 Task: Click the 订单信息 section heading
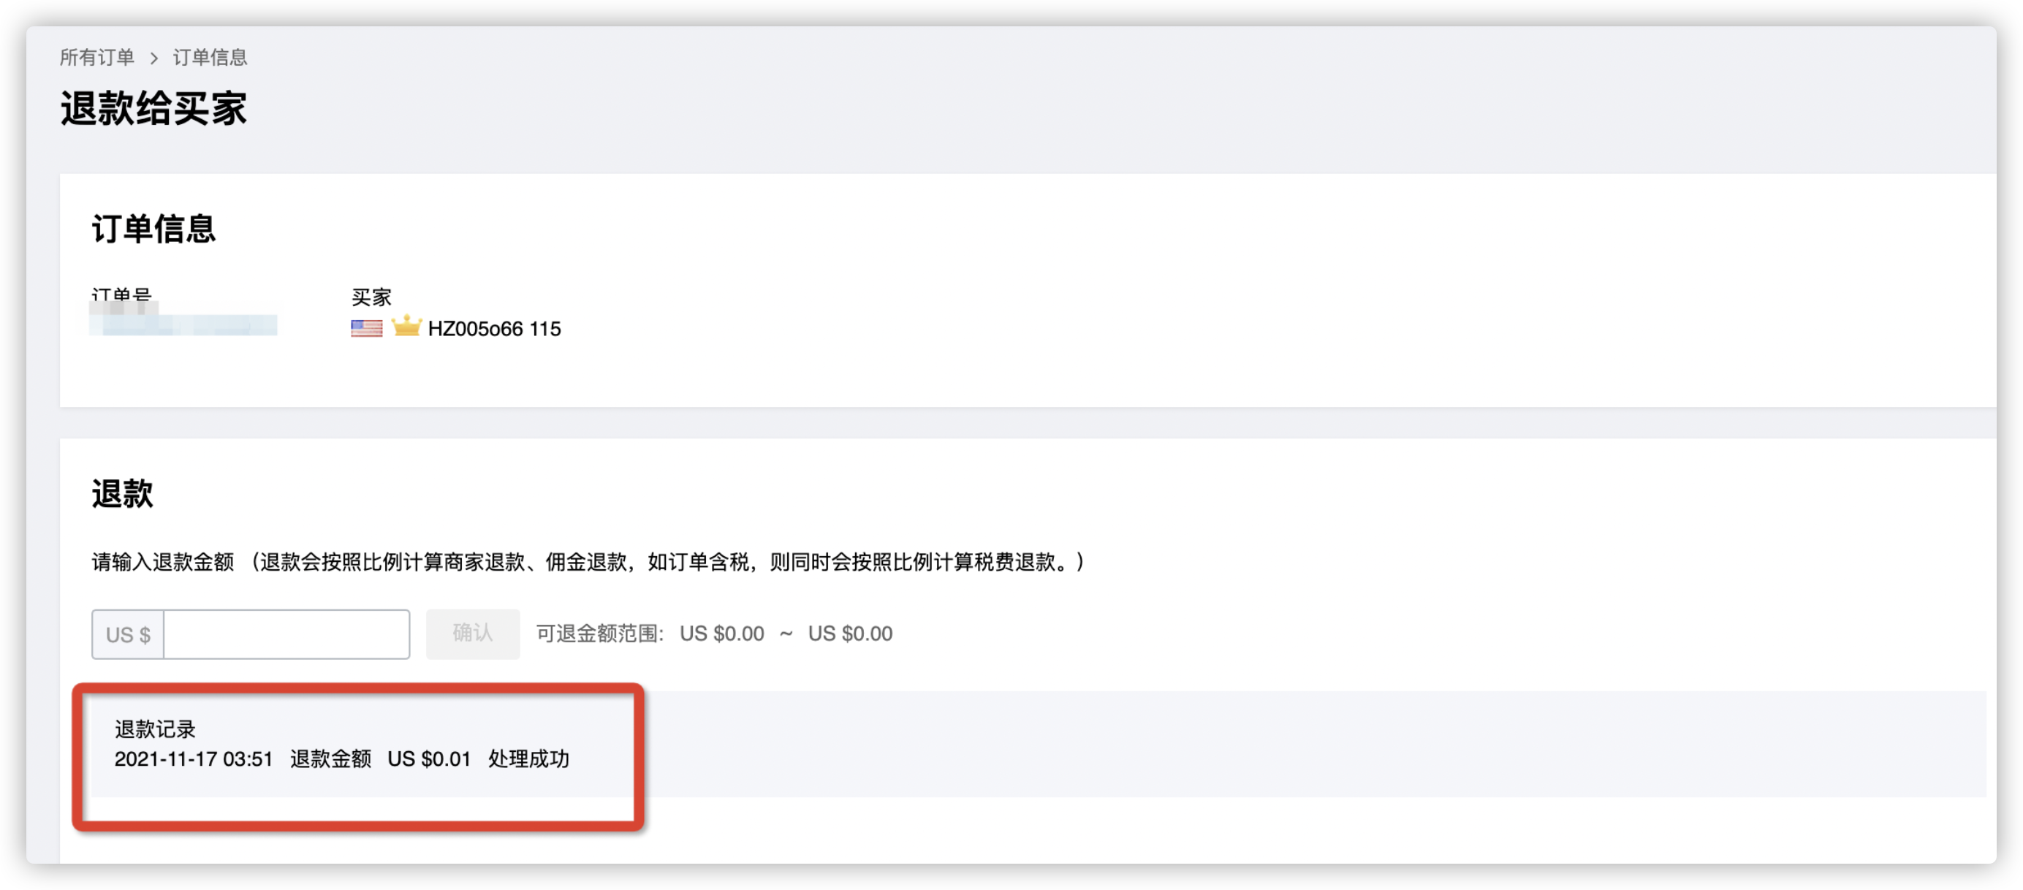click(154, 229)
